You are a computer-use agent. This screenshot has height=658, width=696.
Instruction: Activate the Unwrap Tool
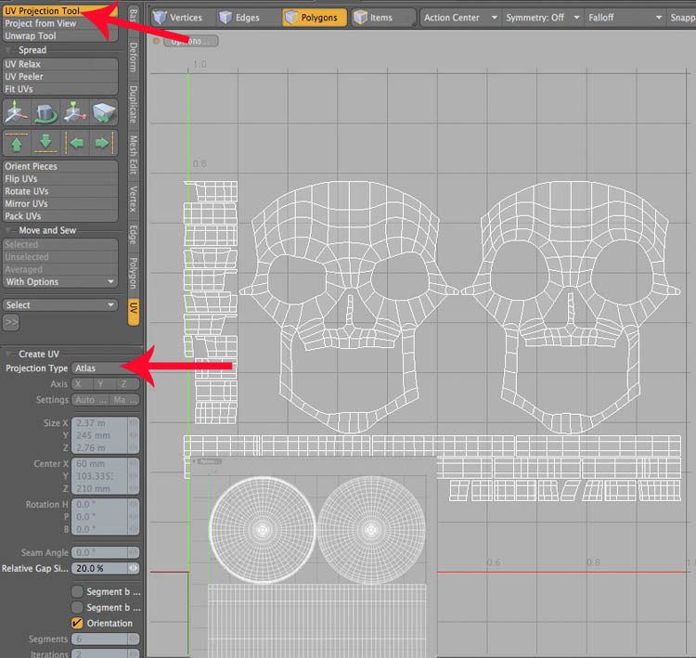click(x=60, y=36)
